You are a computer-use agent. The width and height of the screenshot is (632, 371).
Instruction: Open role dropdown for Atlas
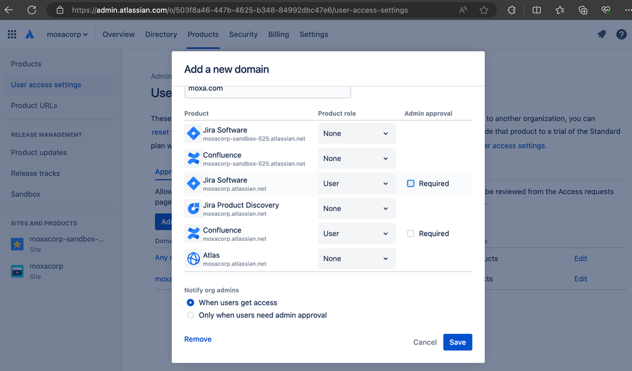tap(357, 258)
